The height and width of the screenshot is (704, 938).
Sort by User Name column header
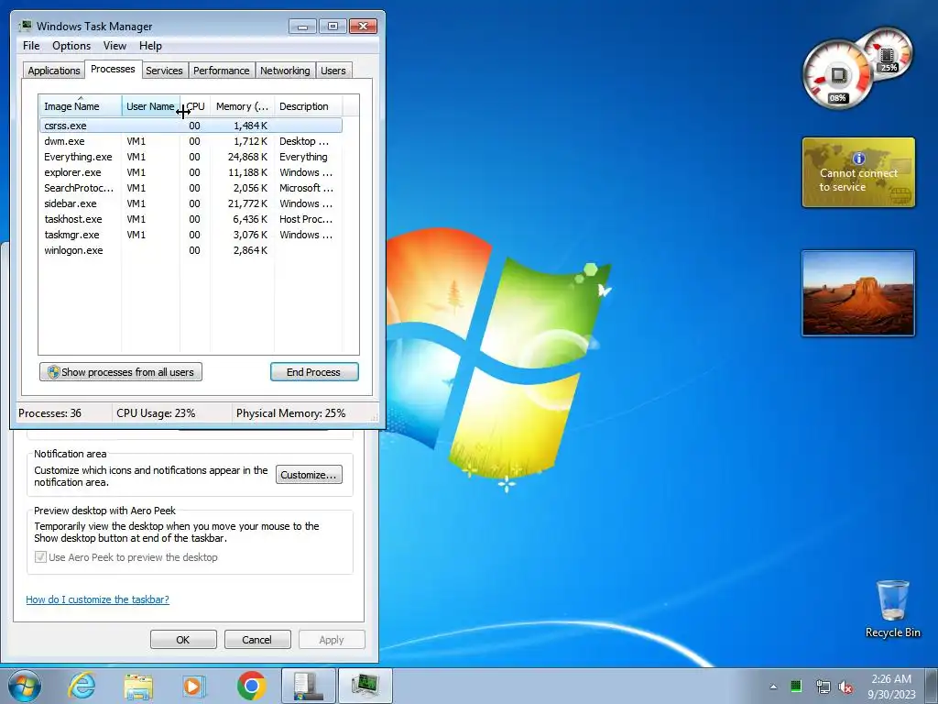point(150,106)
